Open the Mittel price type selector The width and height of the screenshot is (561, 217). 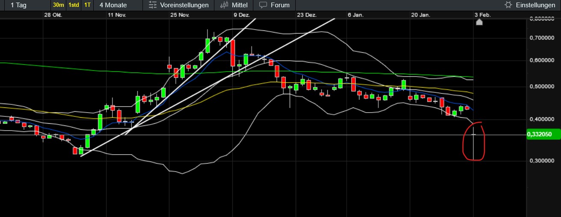240,5
